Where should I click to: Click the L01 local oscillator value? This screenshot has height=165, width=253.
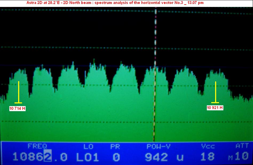pos(88,157)
